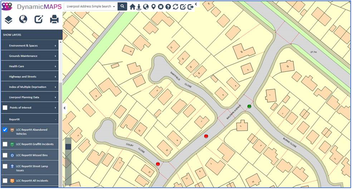The height and width of the screenshot is (189, 352).
Task: Open help via question mark icon
Action: (168, 7)
